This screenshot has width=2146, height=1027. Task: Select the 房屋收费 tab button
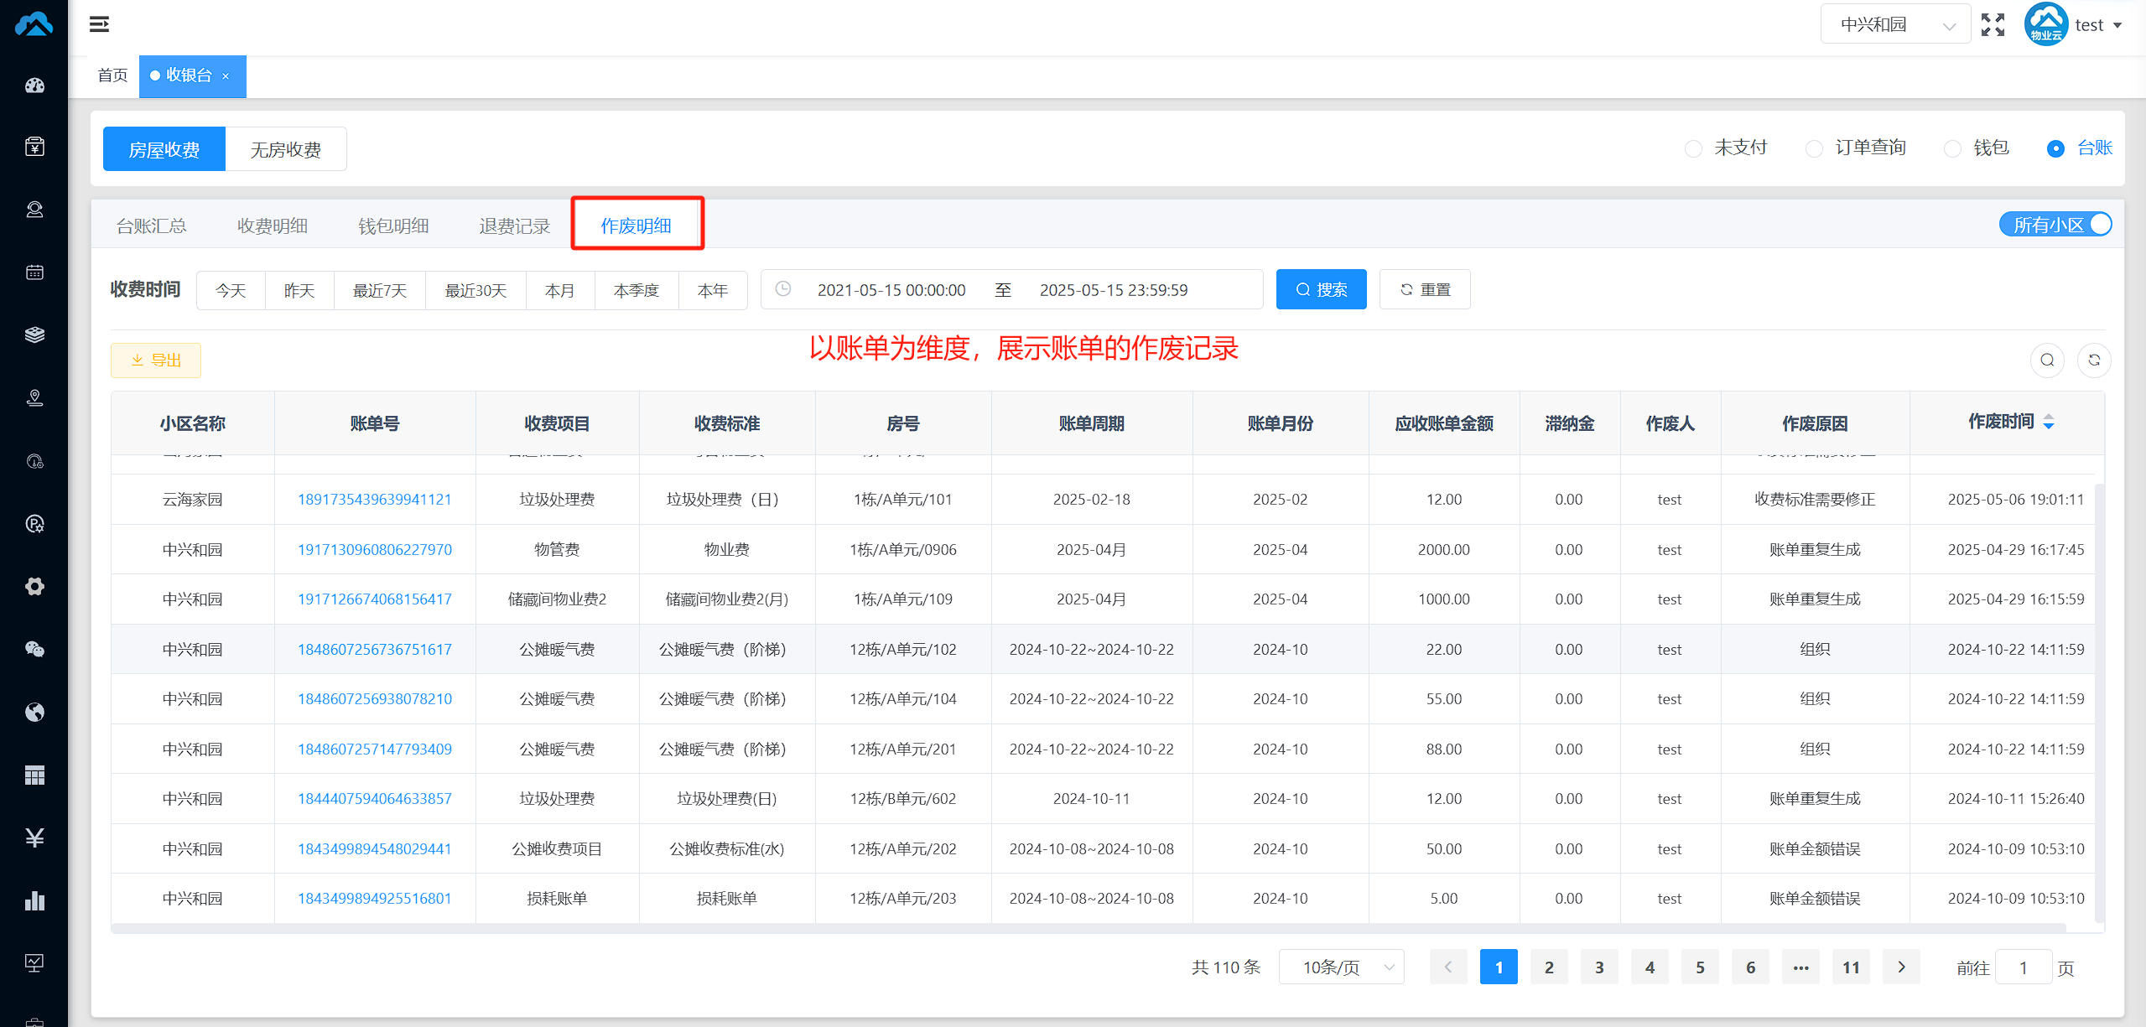point(164,149)
